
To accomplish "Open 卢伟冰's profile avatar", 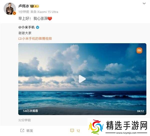I will (10, 8).
